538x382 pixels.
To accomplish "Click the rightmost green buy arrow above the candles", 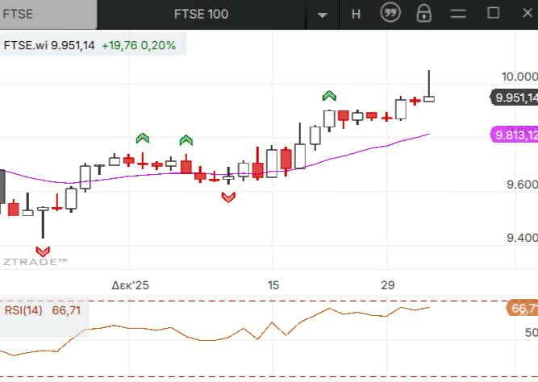I will pos(329,96).
